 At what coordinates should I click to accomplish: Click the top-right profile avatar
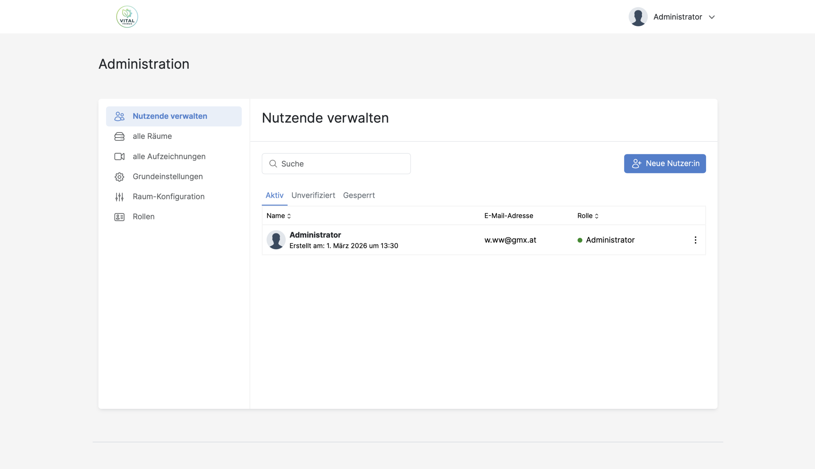coord(638,17)
